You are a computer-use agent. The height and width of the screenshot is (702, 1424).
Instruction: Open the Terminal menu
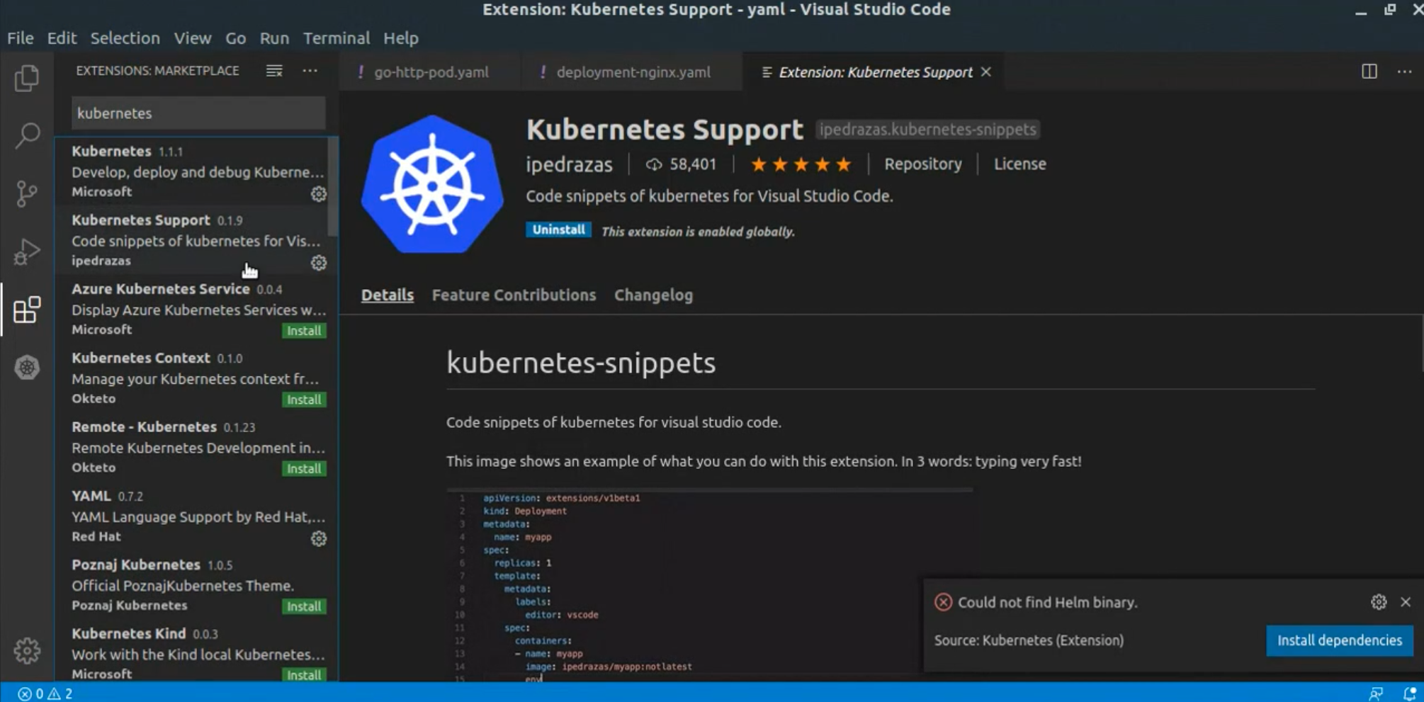(337, 38)
